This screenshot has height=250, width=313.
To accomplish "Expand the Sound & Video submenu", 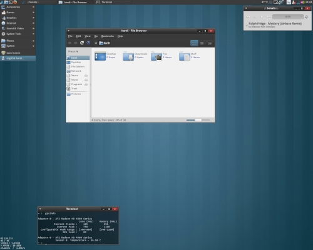I will pos(18,29).
